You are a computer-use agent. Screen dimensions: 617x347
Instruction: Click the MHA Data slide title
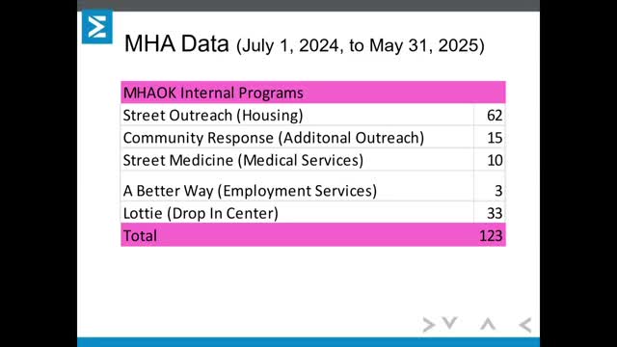pyautogui.click(x=176, y=43)
